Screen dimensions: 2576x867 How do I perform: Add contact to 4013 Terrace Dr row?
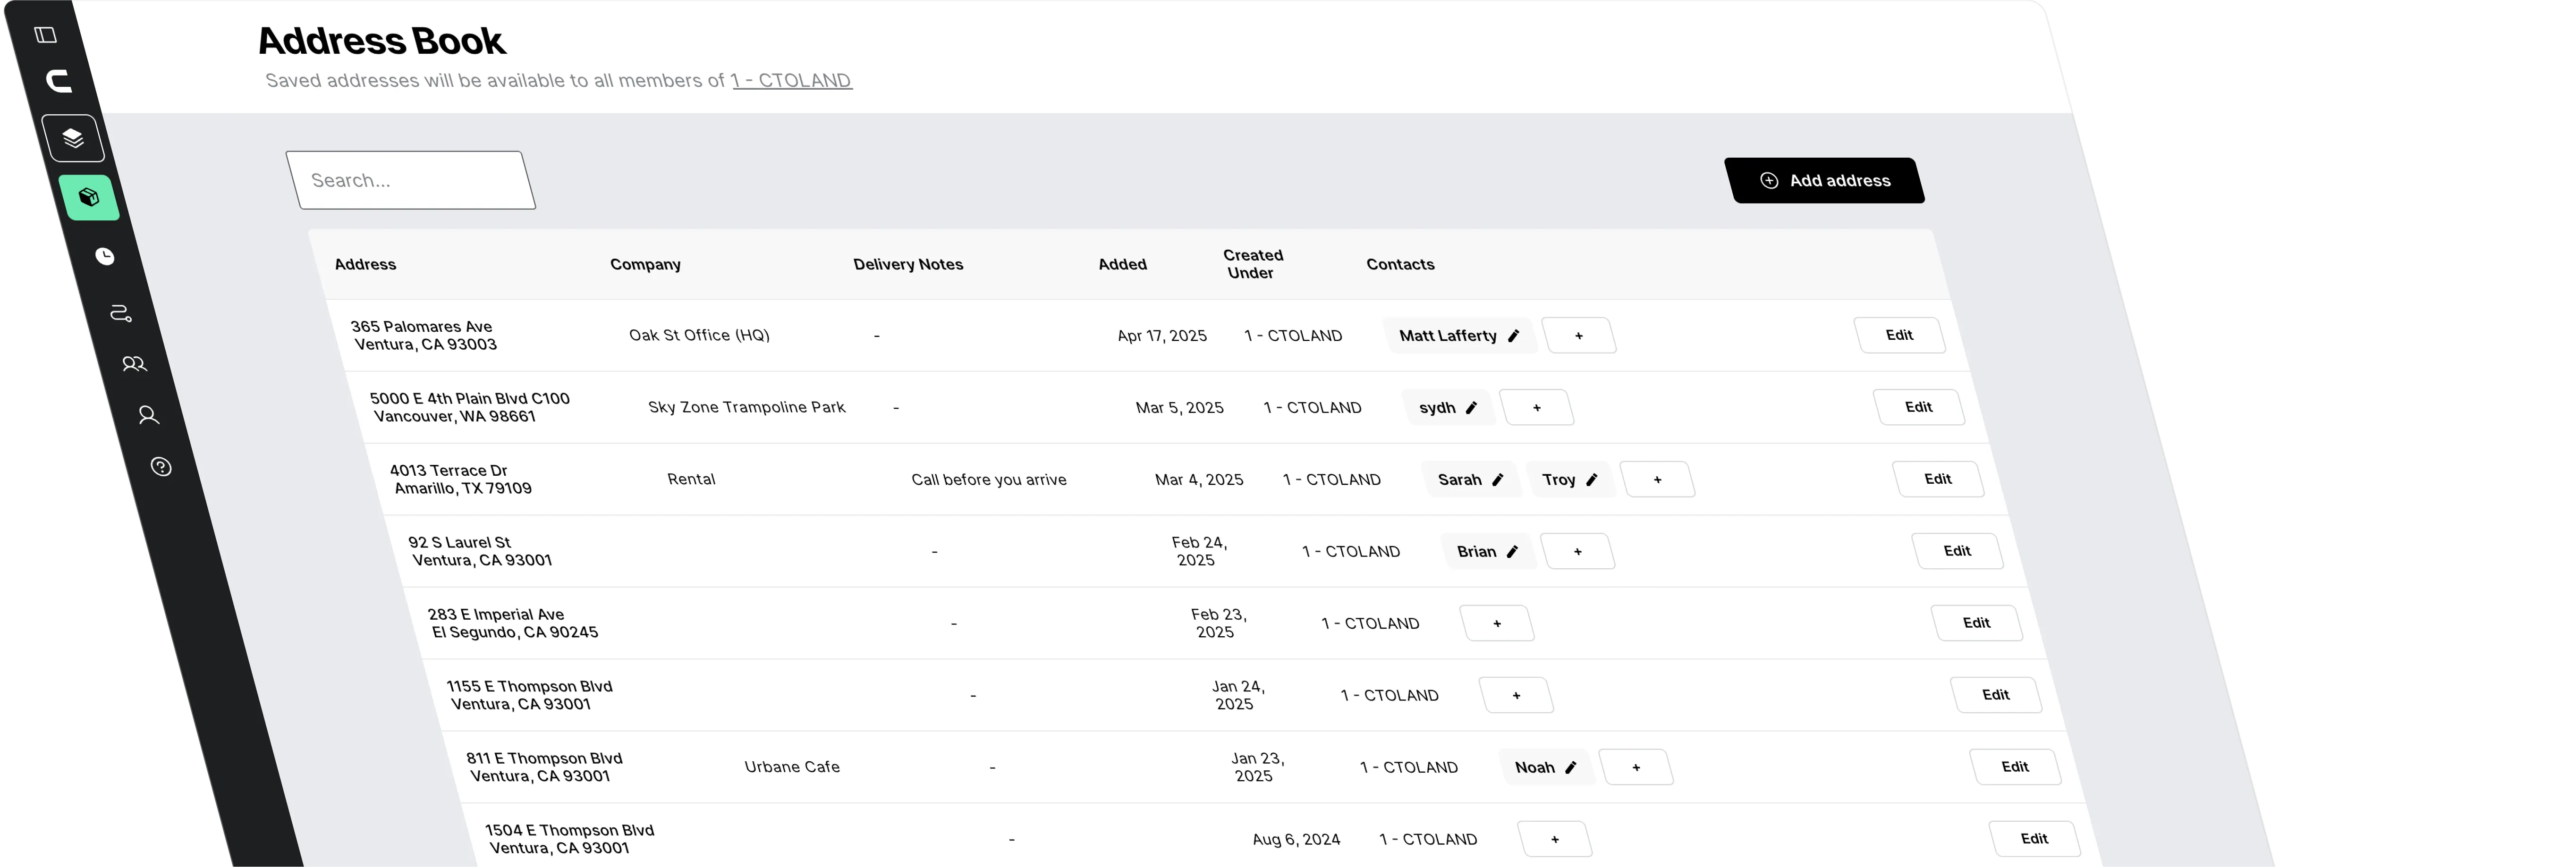pyautogui.click(x=1657, y=480)
